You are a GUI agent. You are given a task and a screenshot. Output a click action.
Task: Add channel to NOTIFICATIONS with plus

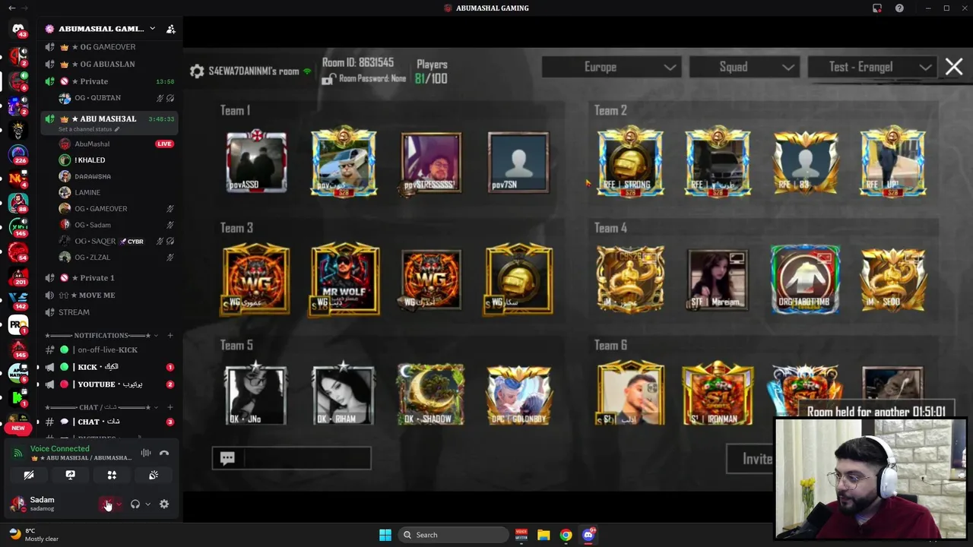pyautogui.click(x=170, y=335)
